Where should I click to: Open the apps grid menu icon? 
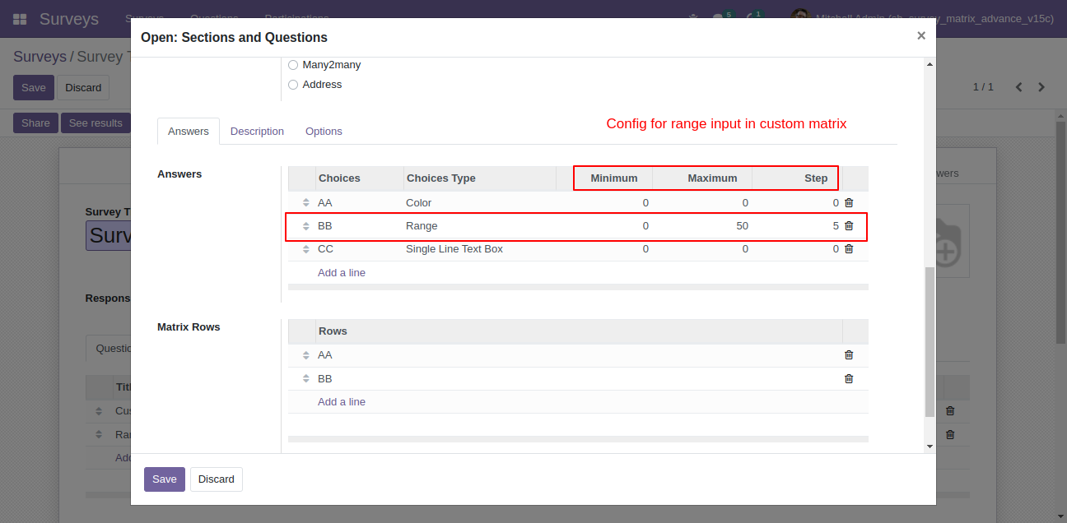click(20, 19)
